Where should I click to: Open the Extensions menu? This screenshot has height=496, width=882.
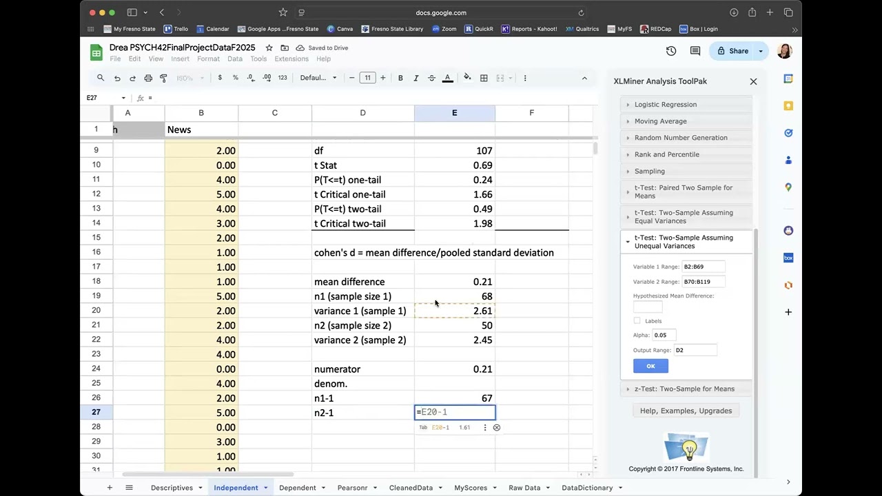tap(291, 59)
